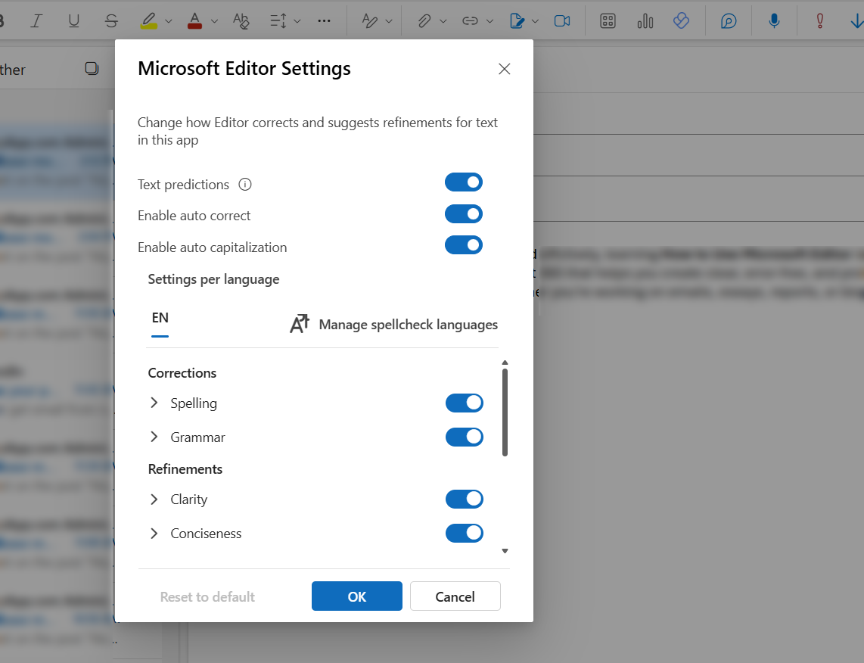Start dictation with the microphone icon
This screenshot has width=864, height=663.
tap(774, 21)
